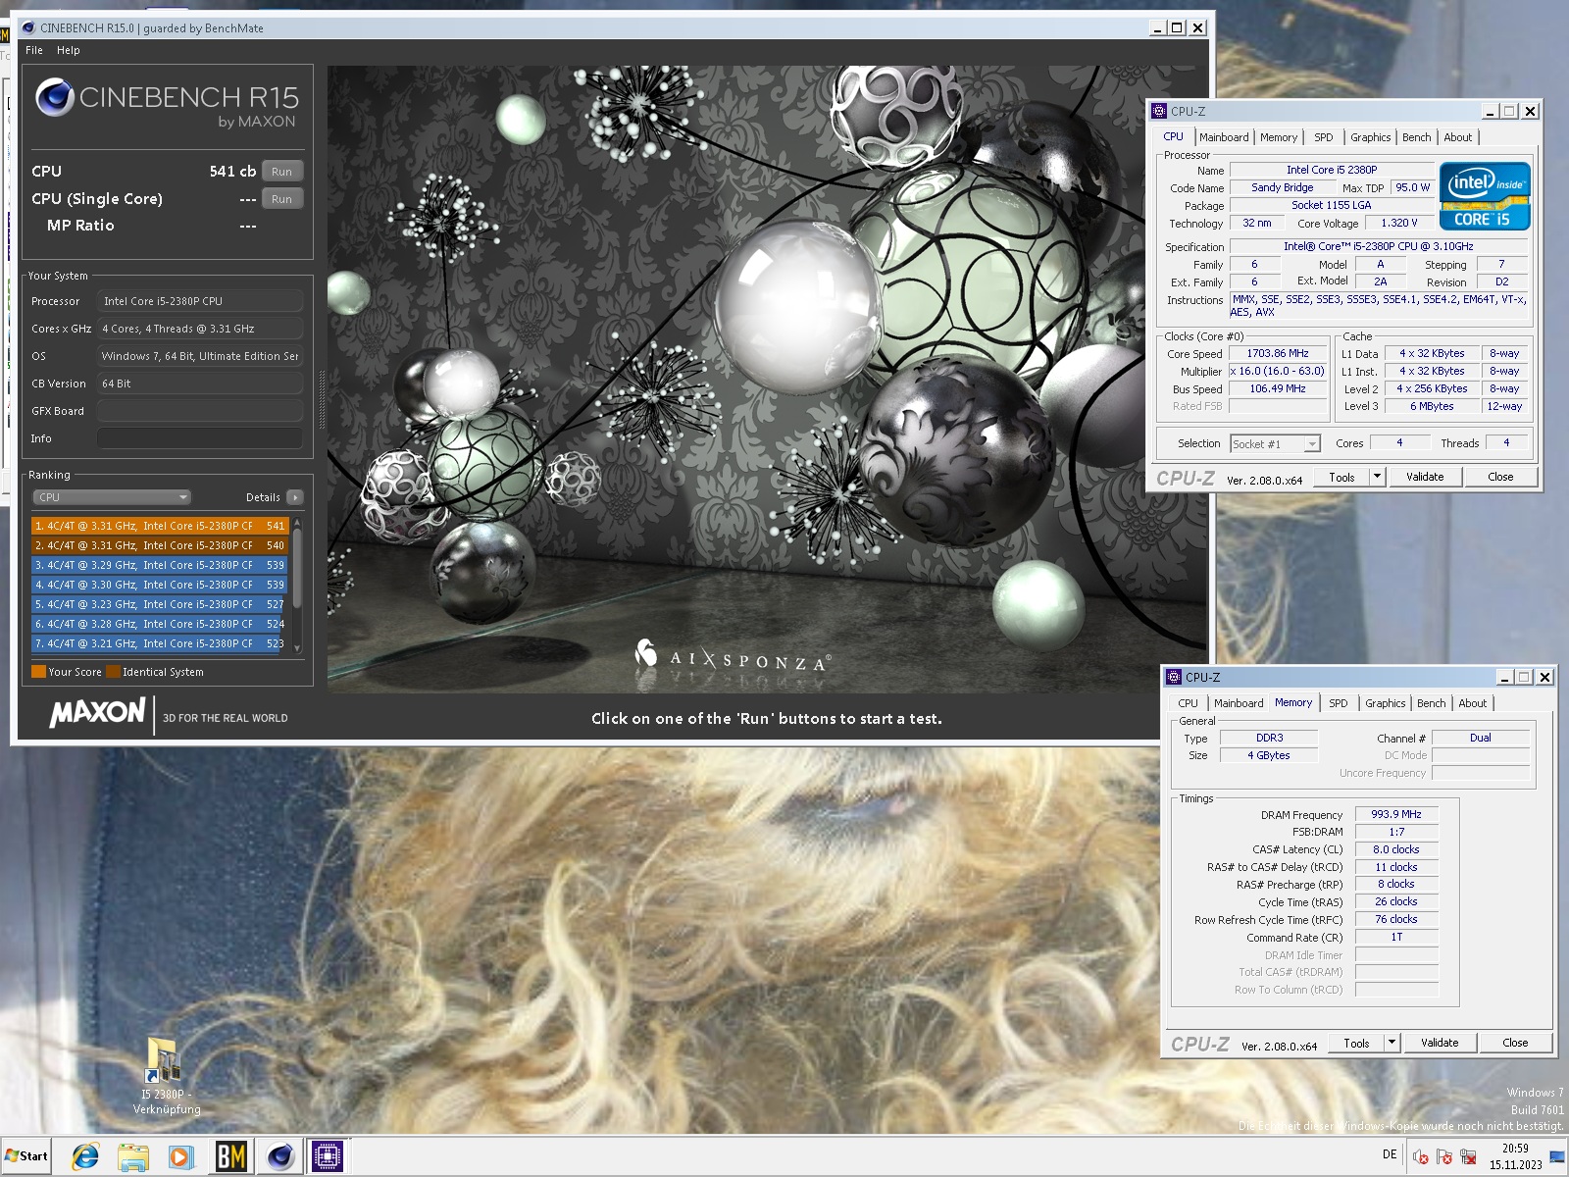Click the Cinebench title bar icon

(28, 27)
